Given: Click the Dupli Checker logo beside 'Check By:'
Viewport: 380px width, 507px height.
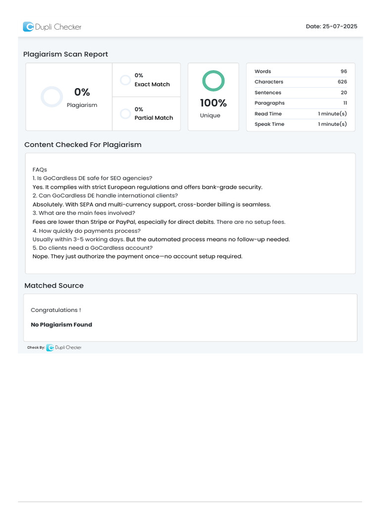Looking at the screenshot, I should [x=64, y=347].
